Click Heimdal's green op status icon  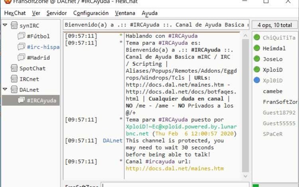257,48
